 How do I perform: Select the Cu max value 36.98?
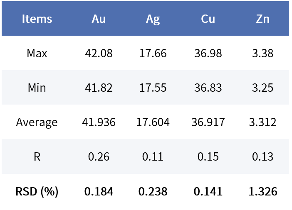point(208,54)
